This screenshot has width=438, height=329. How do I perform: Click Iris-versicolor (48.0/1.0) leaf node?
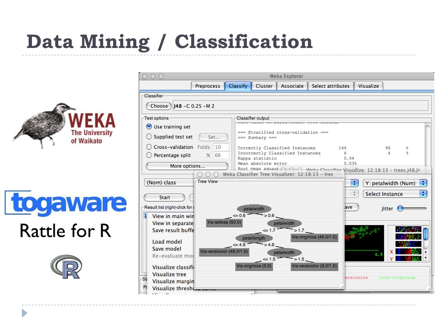pyautogui.click(x=224, y=251)
